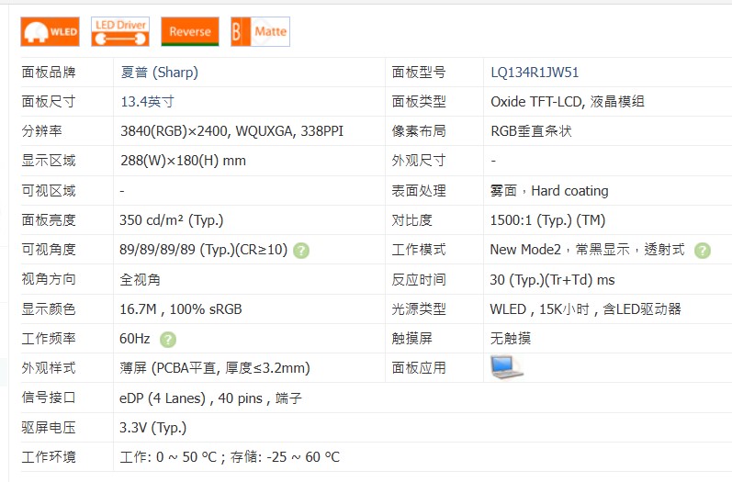Image resolution: width=732 pixels, height=482 pixels.
Task: Click the laptop icon in 面板应用 row
Action: click(x=506, y=367)
